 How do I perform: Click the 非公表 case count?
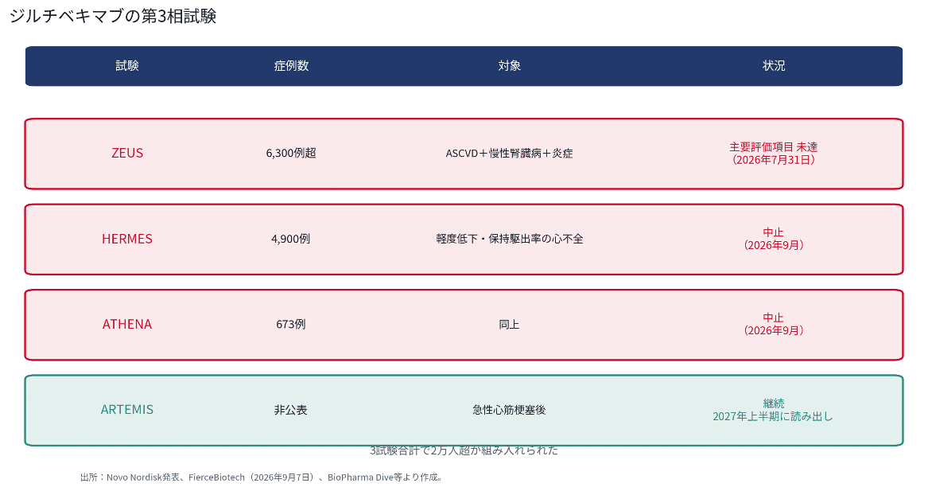point(291,410)
